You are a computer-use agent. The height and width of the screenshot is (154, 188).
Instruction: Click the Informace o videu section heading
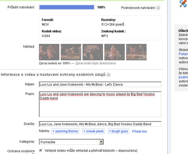pyautogui.click(x=53, y=74)
